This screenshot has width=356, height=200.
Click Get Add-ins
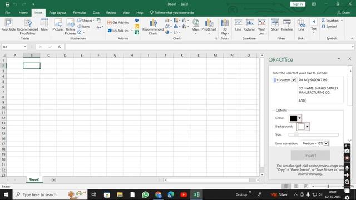click(x=118, y=22)
